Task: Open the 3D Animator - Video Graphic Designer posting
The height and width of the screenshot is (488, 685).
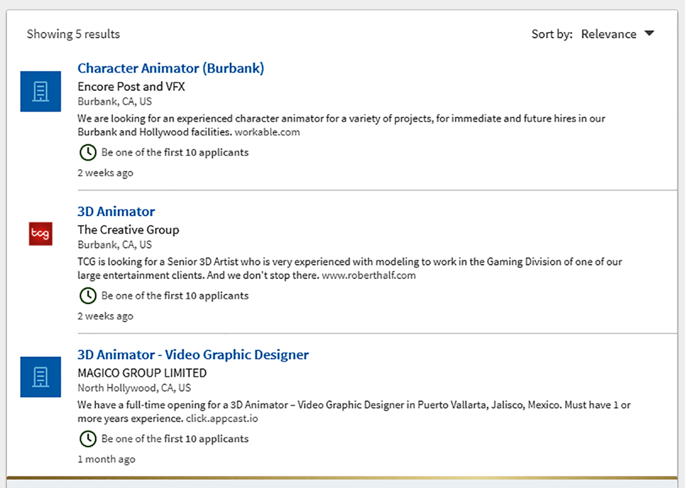Action: point(193,354)
